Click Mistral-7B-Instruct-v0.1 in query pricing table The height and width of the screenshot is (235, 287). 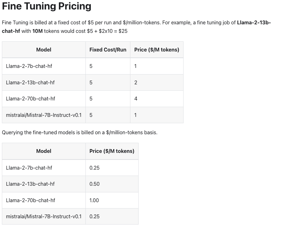pos(44,217)
